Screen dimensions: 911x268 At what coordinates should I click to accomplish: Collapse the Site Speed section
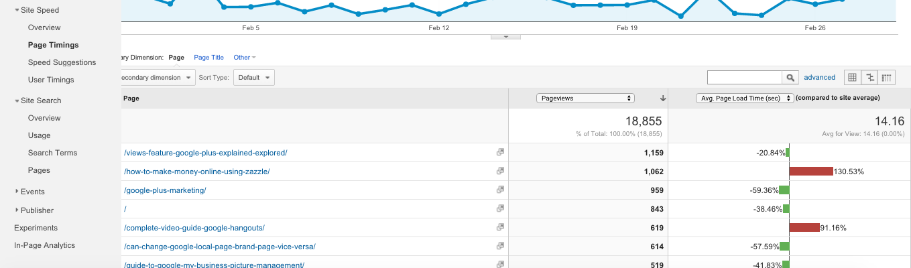17,10
